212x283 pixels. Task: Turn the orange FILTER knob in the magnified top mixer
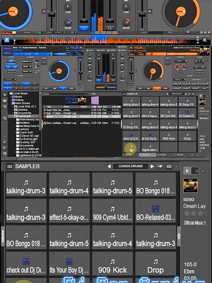pyautogui.click(x=126, y=23)
